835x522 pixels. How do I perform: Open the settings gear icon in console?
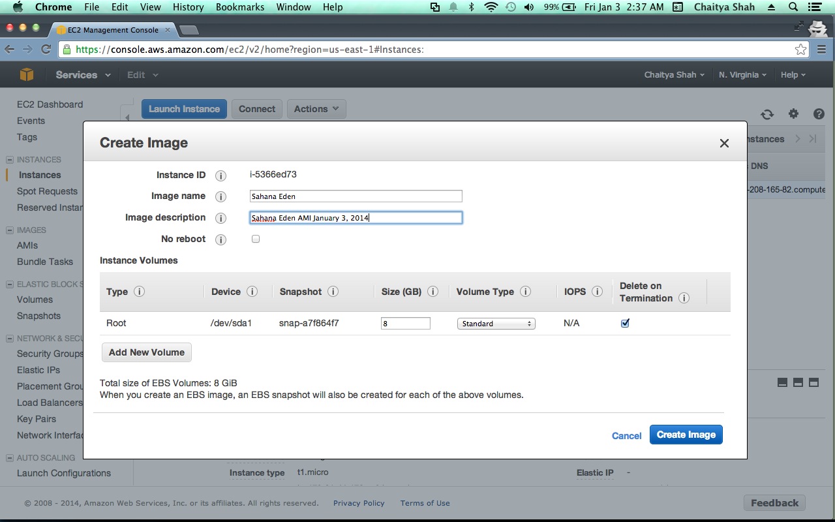click(793, 114)
